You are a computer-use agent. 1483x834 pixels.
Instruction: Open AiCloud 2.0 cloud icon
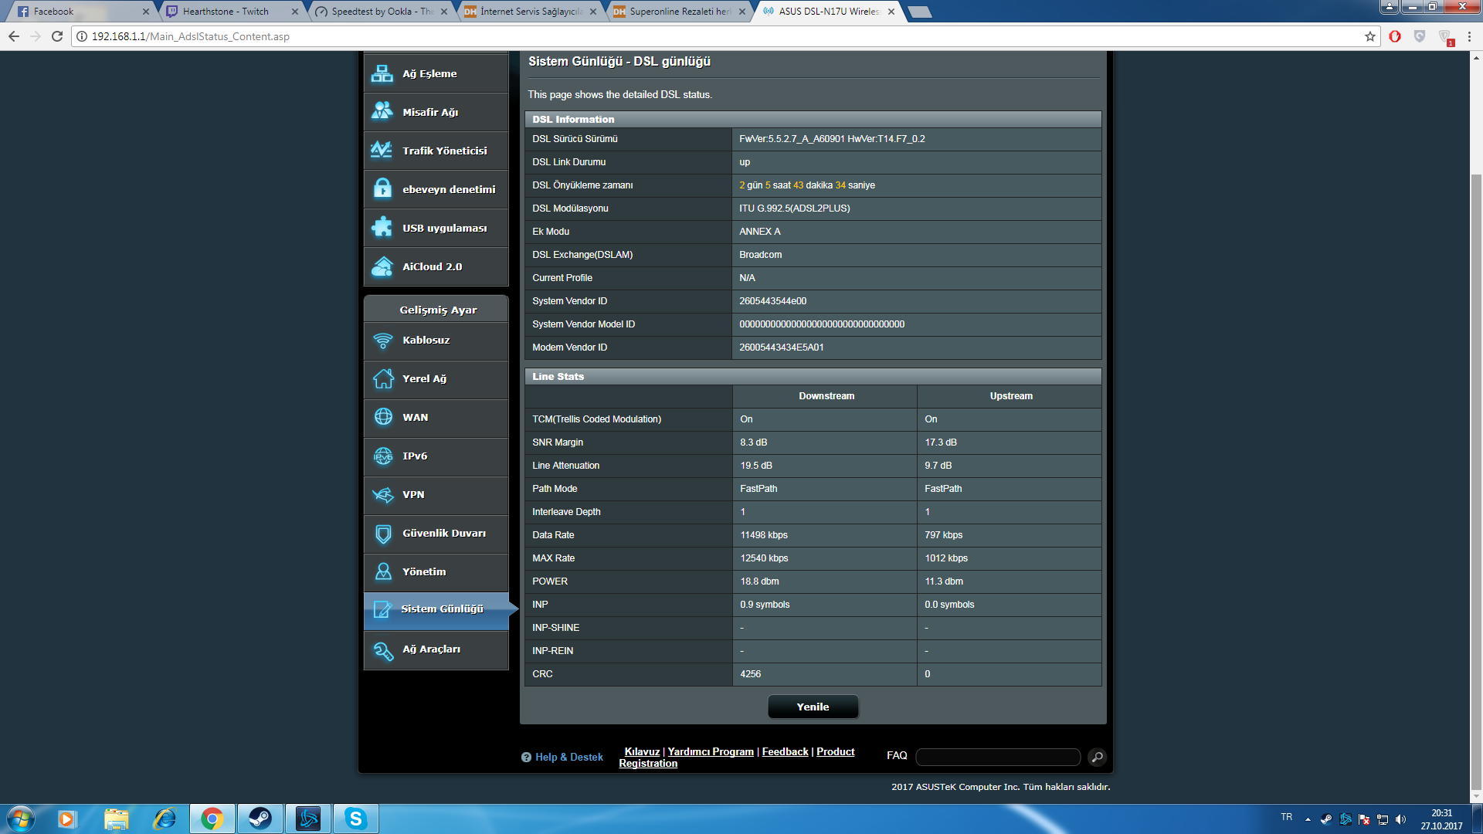(x=382, y=266)
